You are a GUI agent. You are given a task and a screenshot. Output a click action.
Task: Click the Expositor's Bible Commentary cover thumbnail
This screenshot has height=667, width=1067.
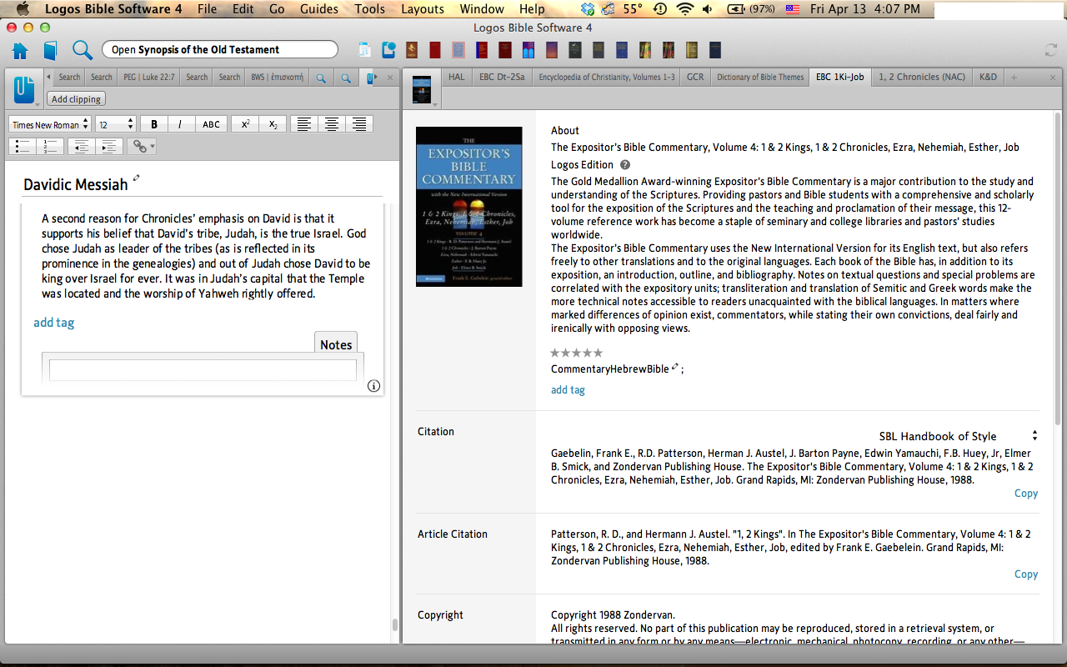click(x=468, y=207)
